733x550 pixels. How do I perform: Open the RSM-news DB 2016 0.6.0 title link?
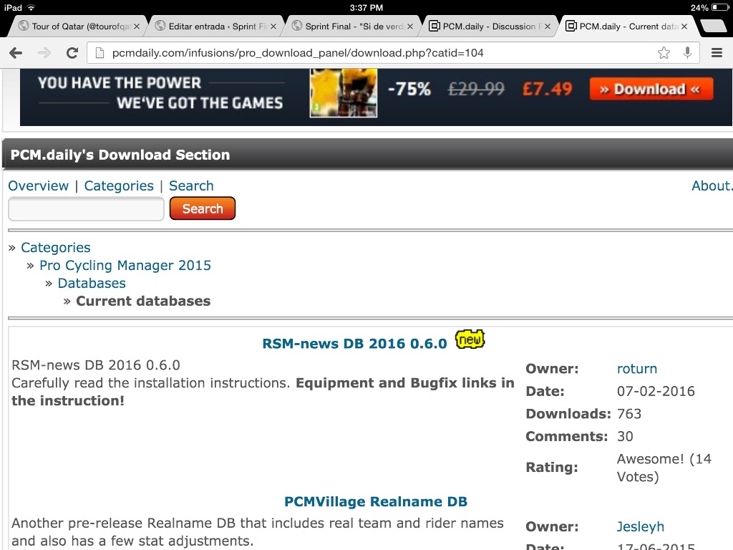point(354,344)
